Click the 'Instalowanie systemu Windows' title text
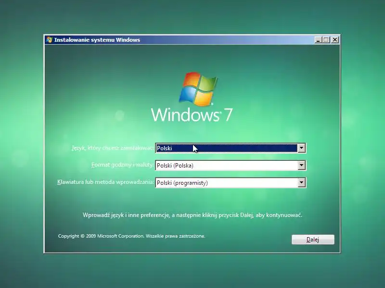385x288 pixels. tap(97, 40)
